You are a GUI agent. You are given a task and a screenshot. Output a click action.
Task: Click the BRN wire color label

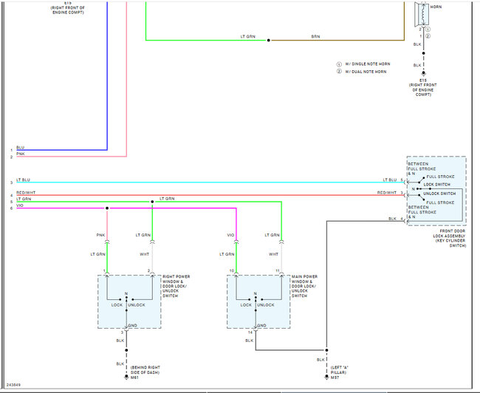click(x=315, y=36)
